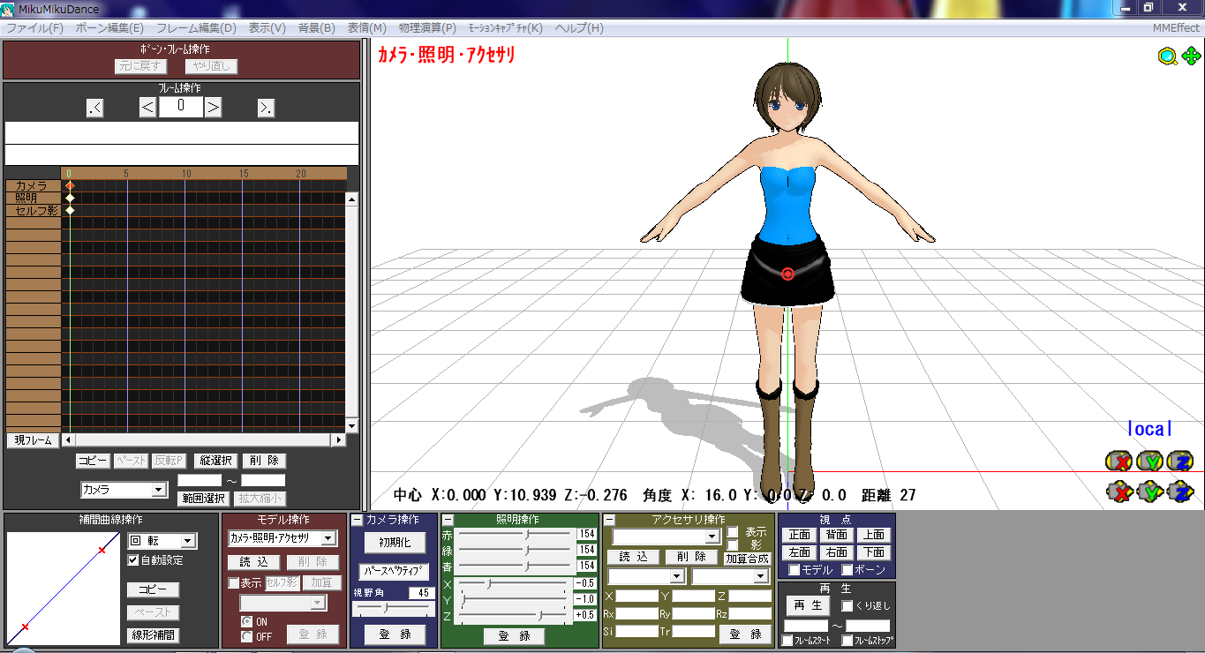Click 読込 in the モデル操作 panel
The image size is (1205, 653).
pos(254,562)
